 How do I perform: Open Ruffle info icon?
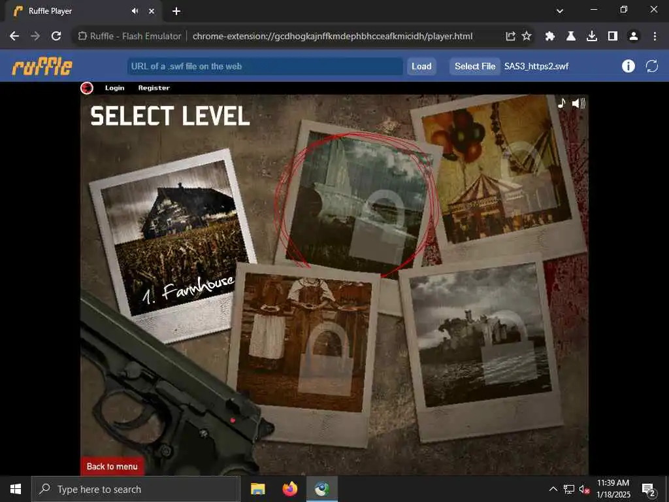[628, 66]
